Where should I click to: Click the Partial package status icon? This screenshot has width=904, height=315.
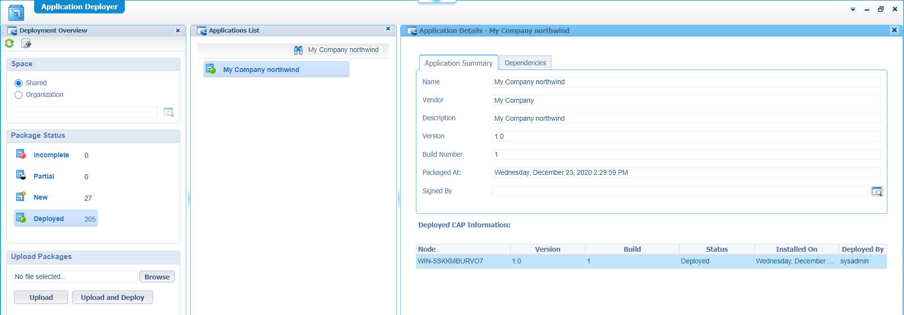[x=21, y=175]
